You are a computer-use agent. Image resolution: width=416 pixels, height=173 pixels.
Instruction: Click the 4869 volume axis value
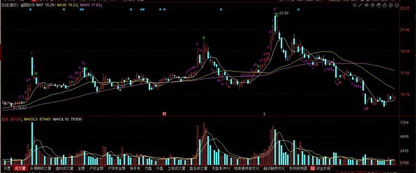(x=404, y=137)
